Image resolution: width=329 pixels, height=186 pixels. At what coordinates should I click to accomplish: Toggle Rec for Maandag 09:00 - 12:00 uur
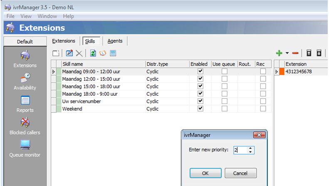263,72
